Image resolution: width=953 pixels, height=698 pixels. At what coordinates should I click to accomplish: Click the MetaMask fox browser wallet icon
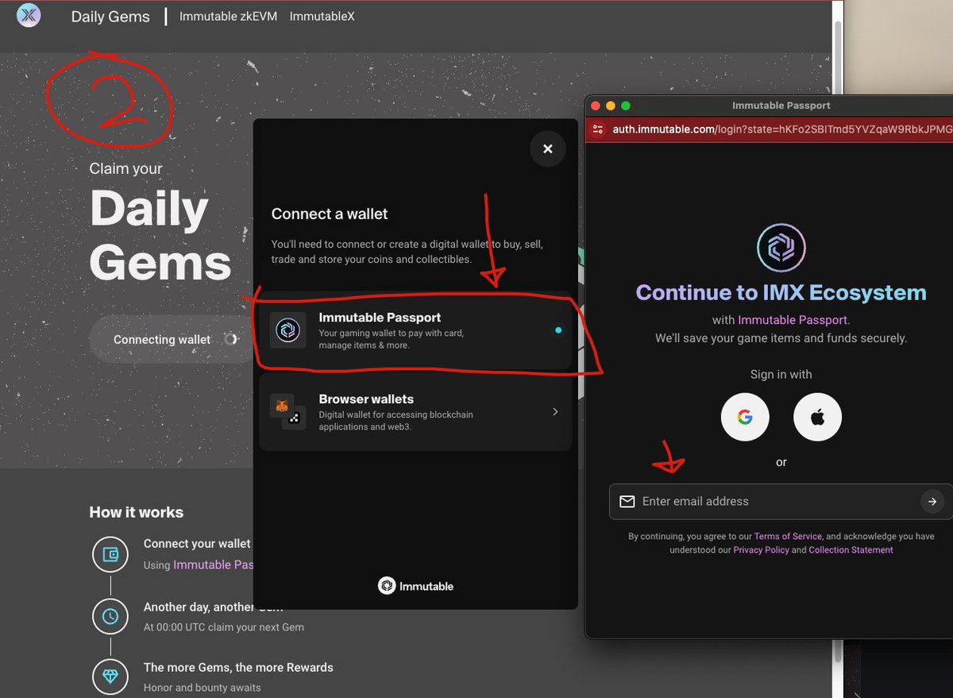282,406
